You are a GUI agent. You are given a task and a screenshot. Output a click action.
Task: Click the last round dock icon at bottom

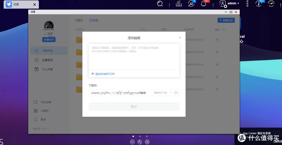pos(147,142)
